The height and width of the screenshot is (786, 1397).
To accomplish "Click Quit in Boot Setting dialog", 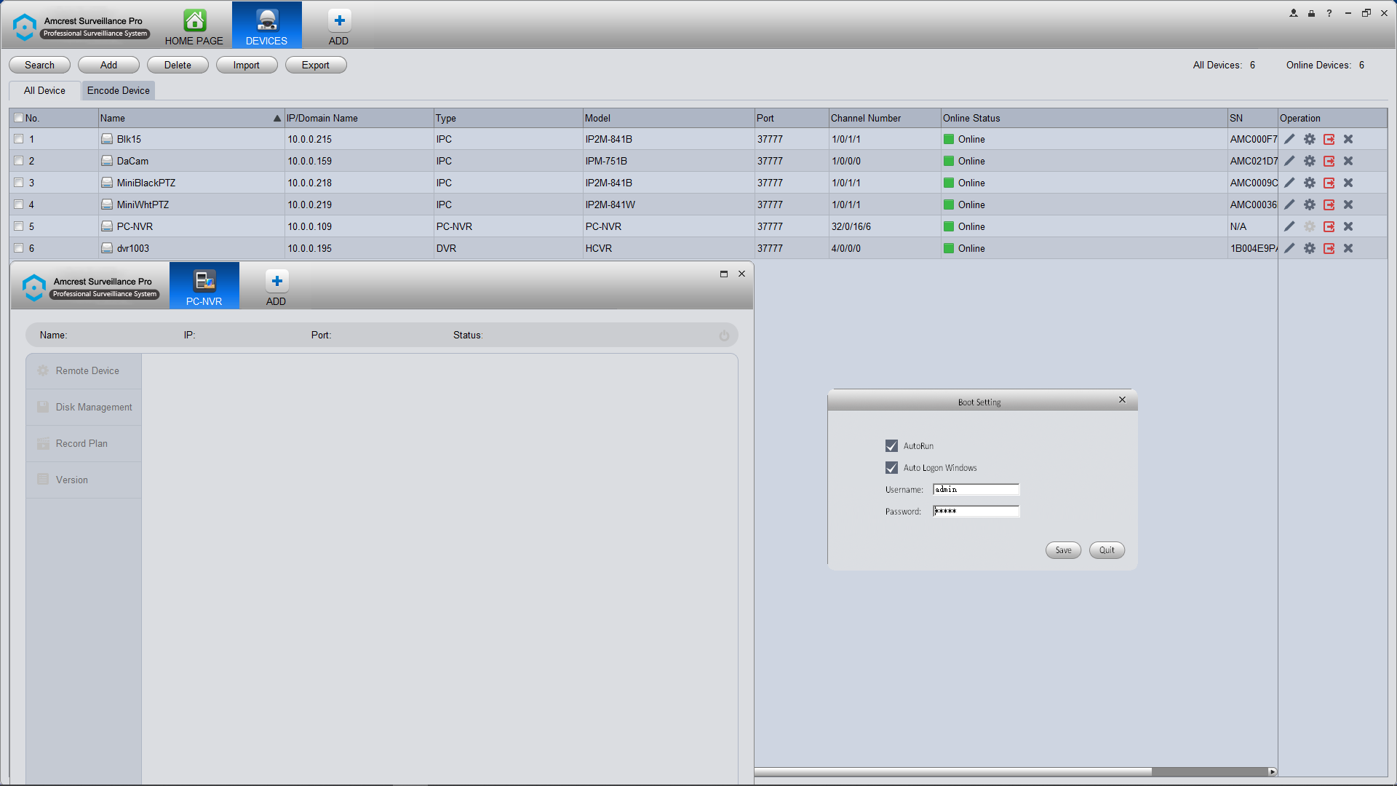I will [1107, 550].
